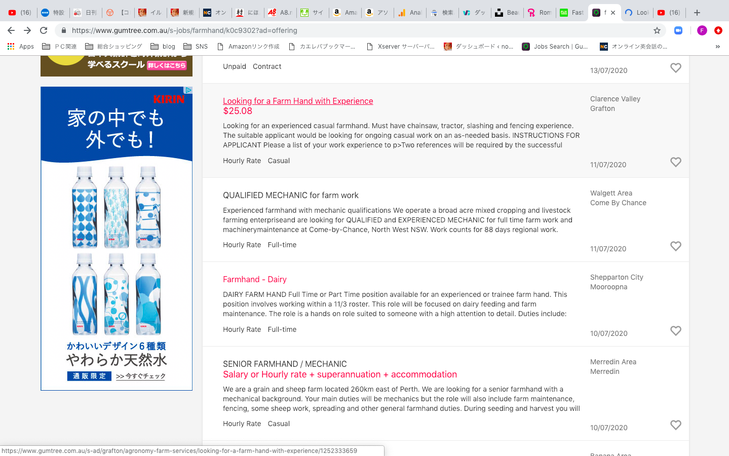Save the Farmhand - Dairy job with heart

coord(675,331)
